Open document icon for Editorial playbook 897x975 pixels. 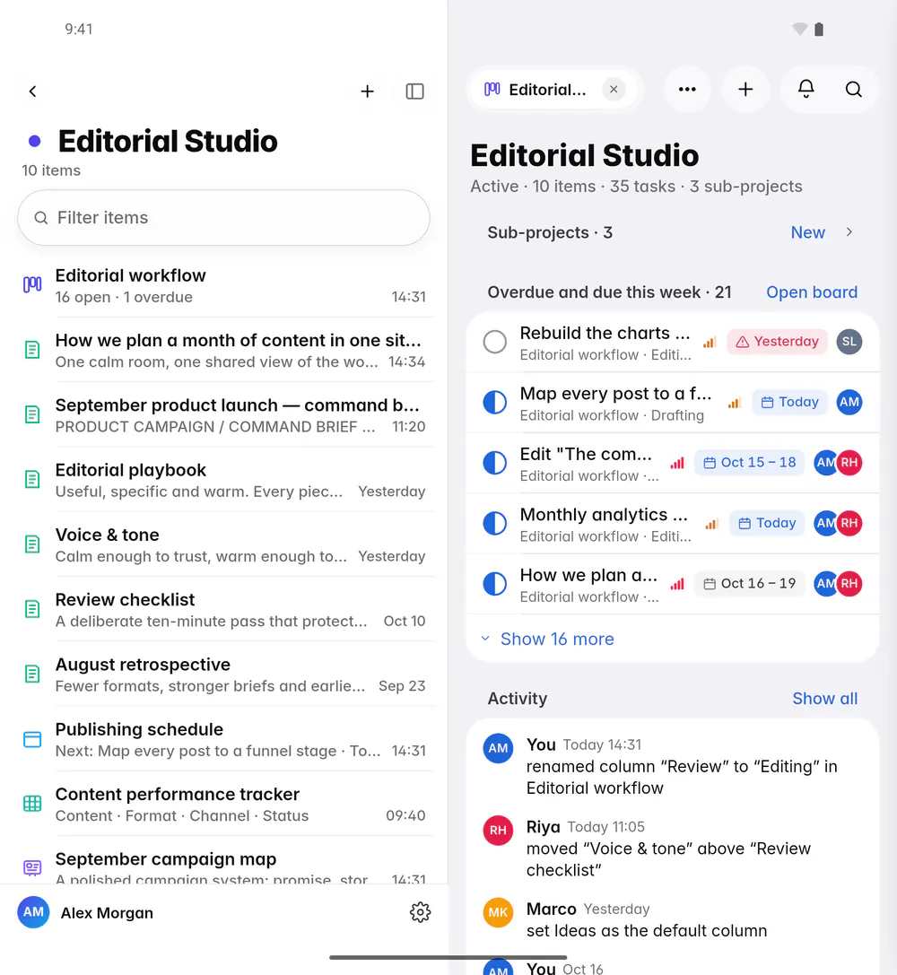tap(32, 479)
